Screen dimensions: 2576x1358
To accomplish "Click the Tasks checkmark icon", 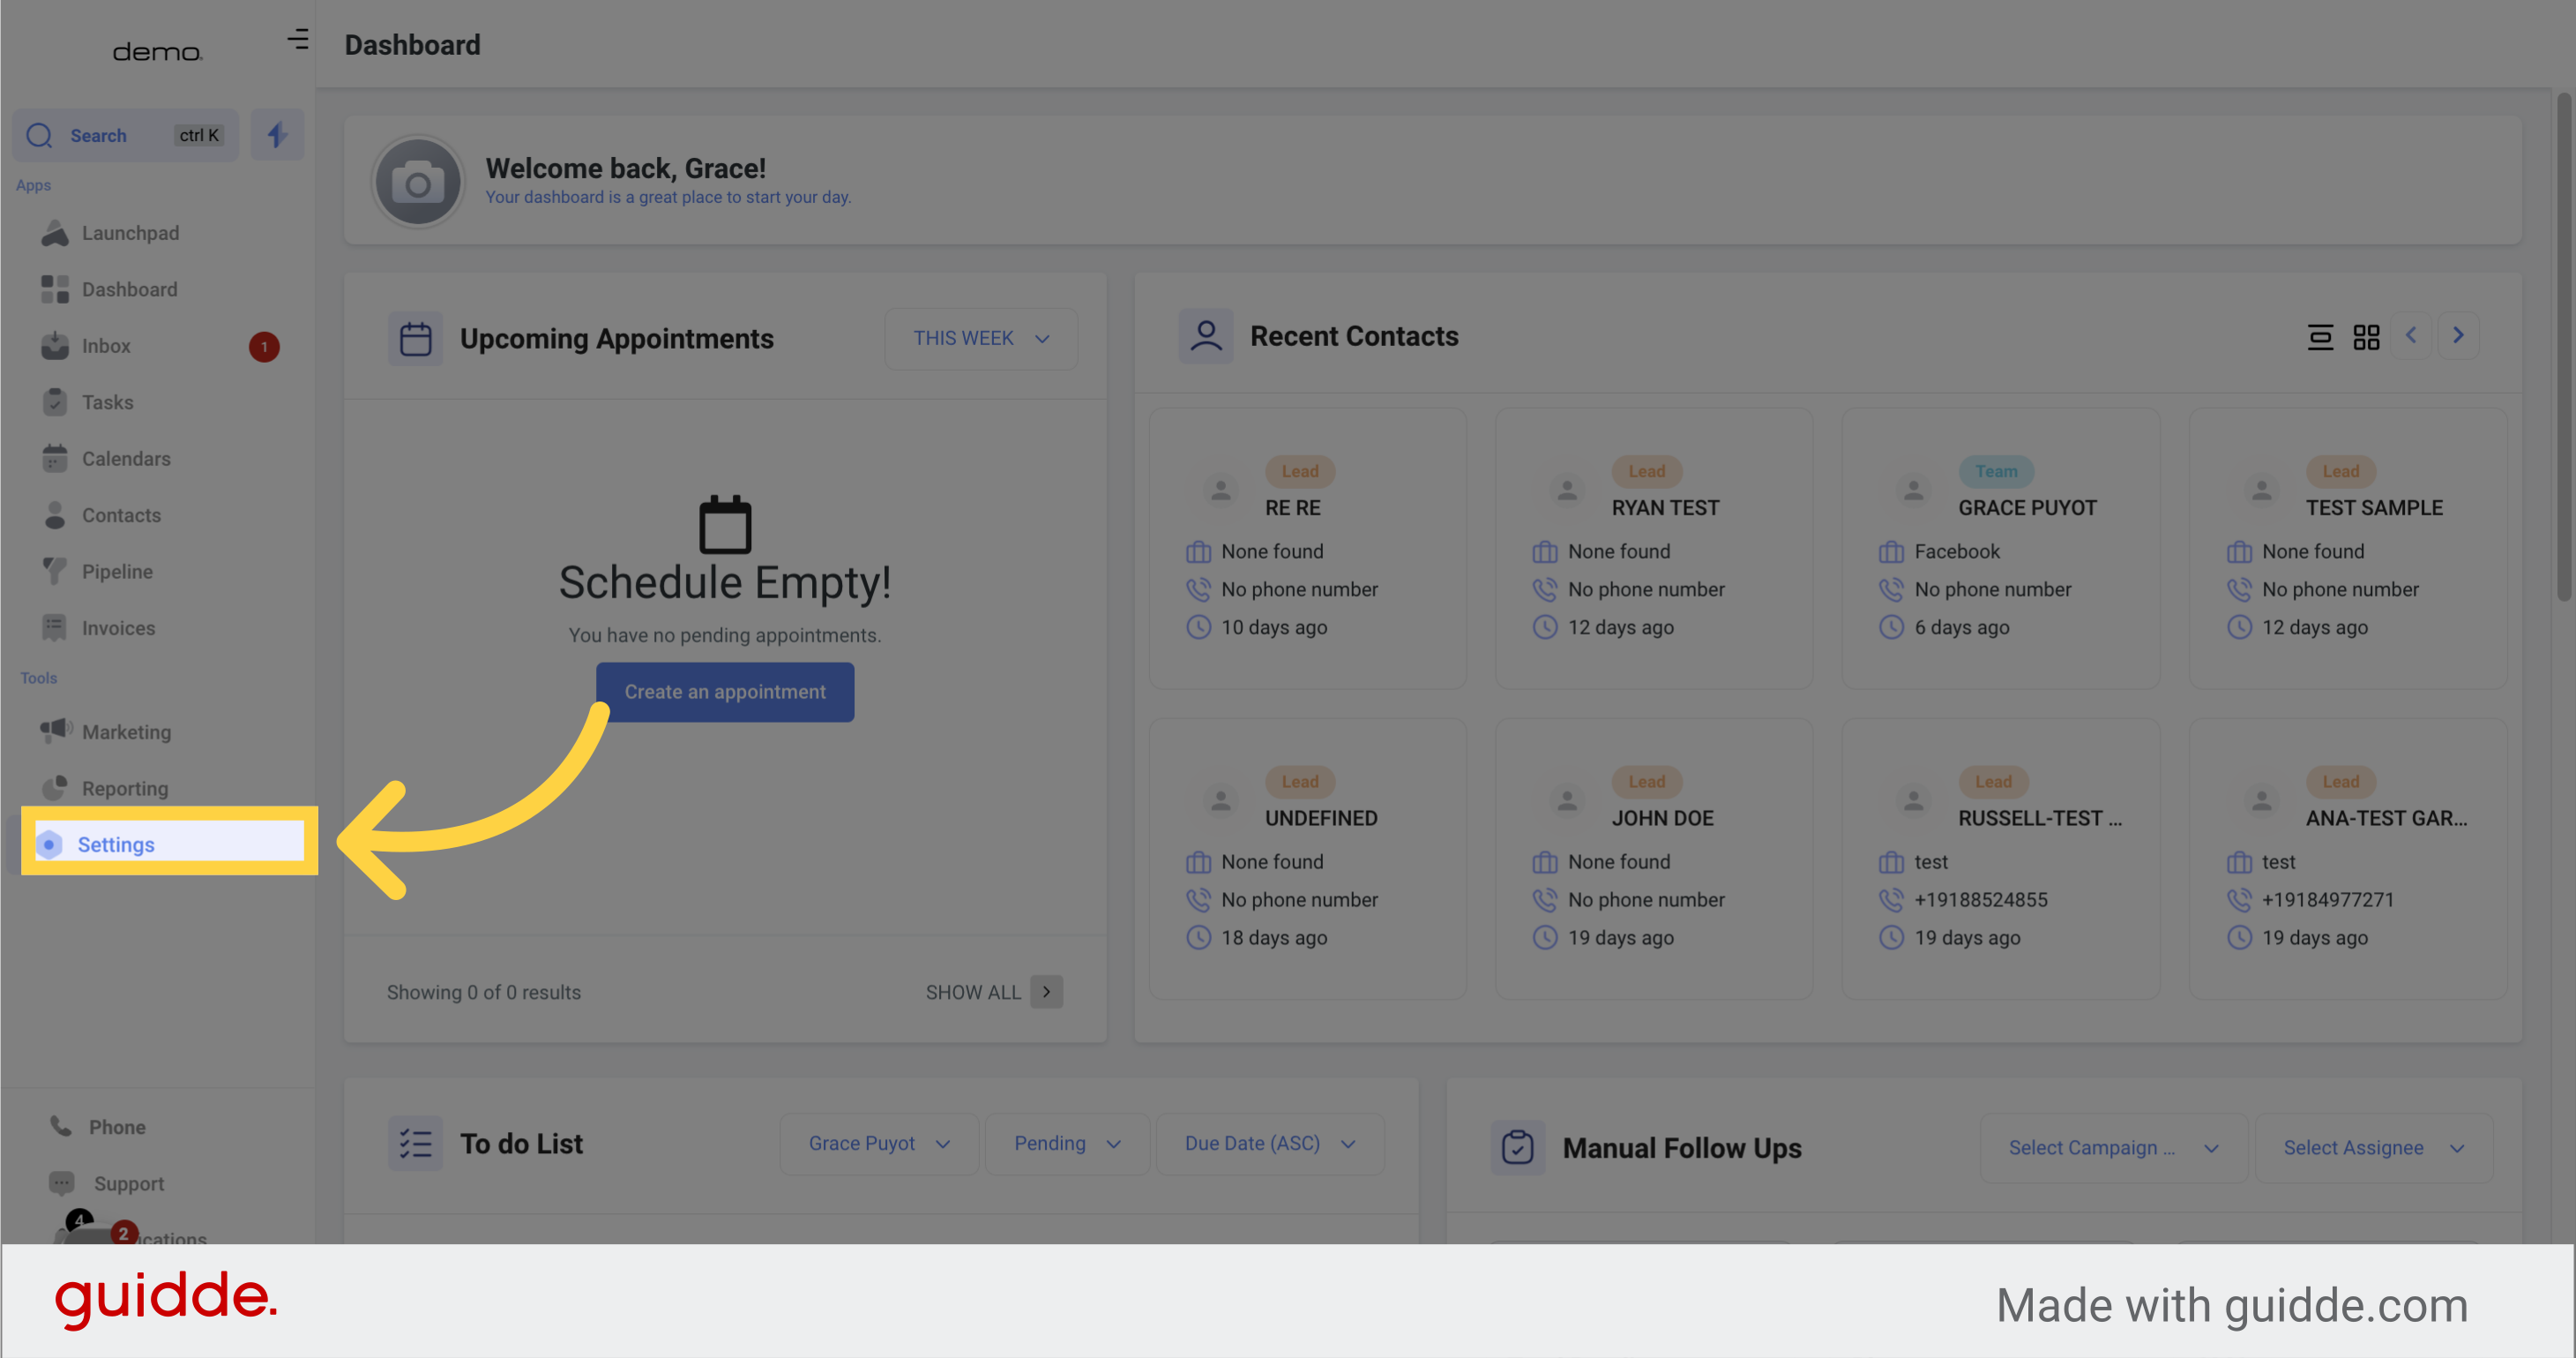I will tap(55, 401).
